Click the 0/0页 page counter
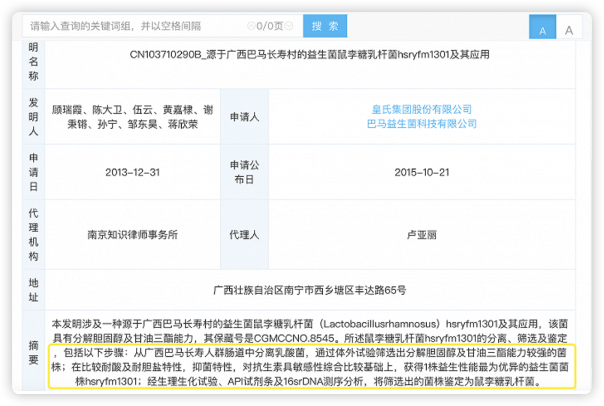 270,26
